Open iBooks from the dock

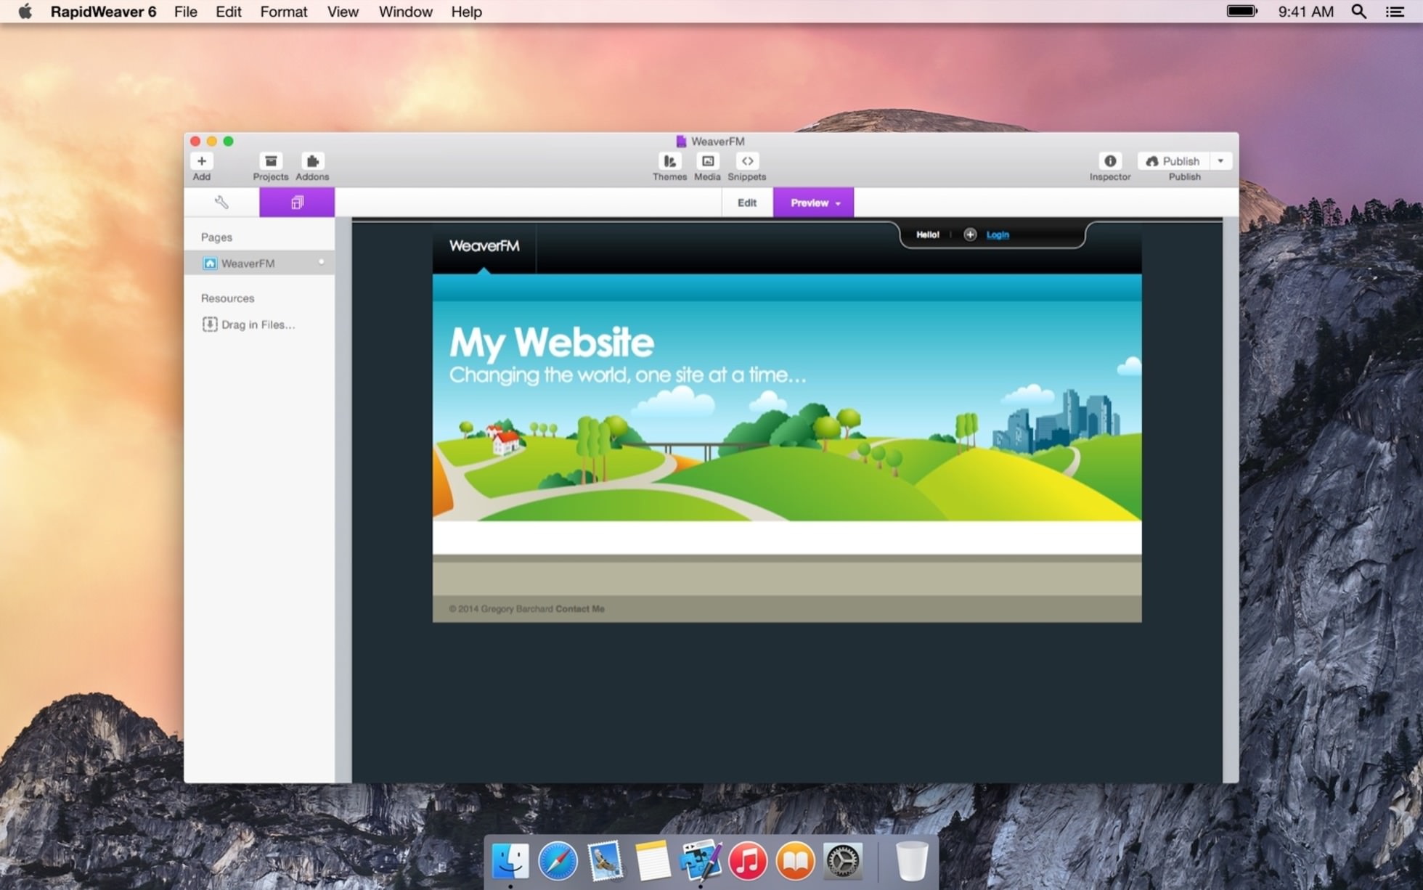[795, 861]
